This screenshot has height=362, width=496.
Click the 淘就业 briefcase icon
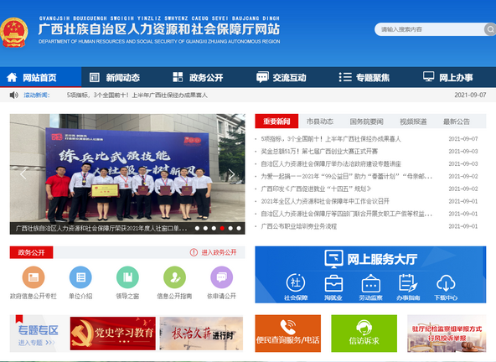coord(333,283)
